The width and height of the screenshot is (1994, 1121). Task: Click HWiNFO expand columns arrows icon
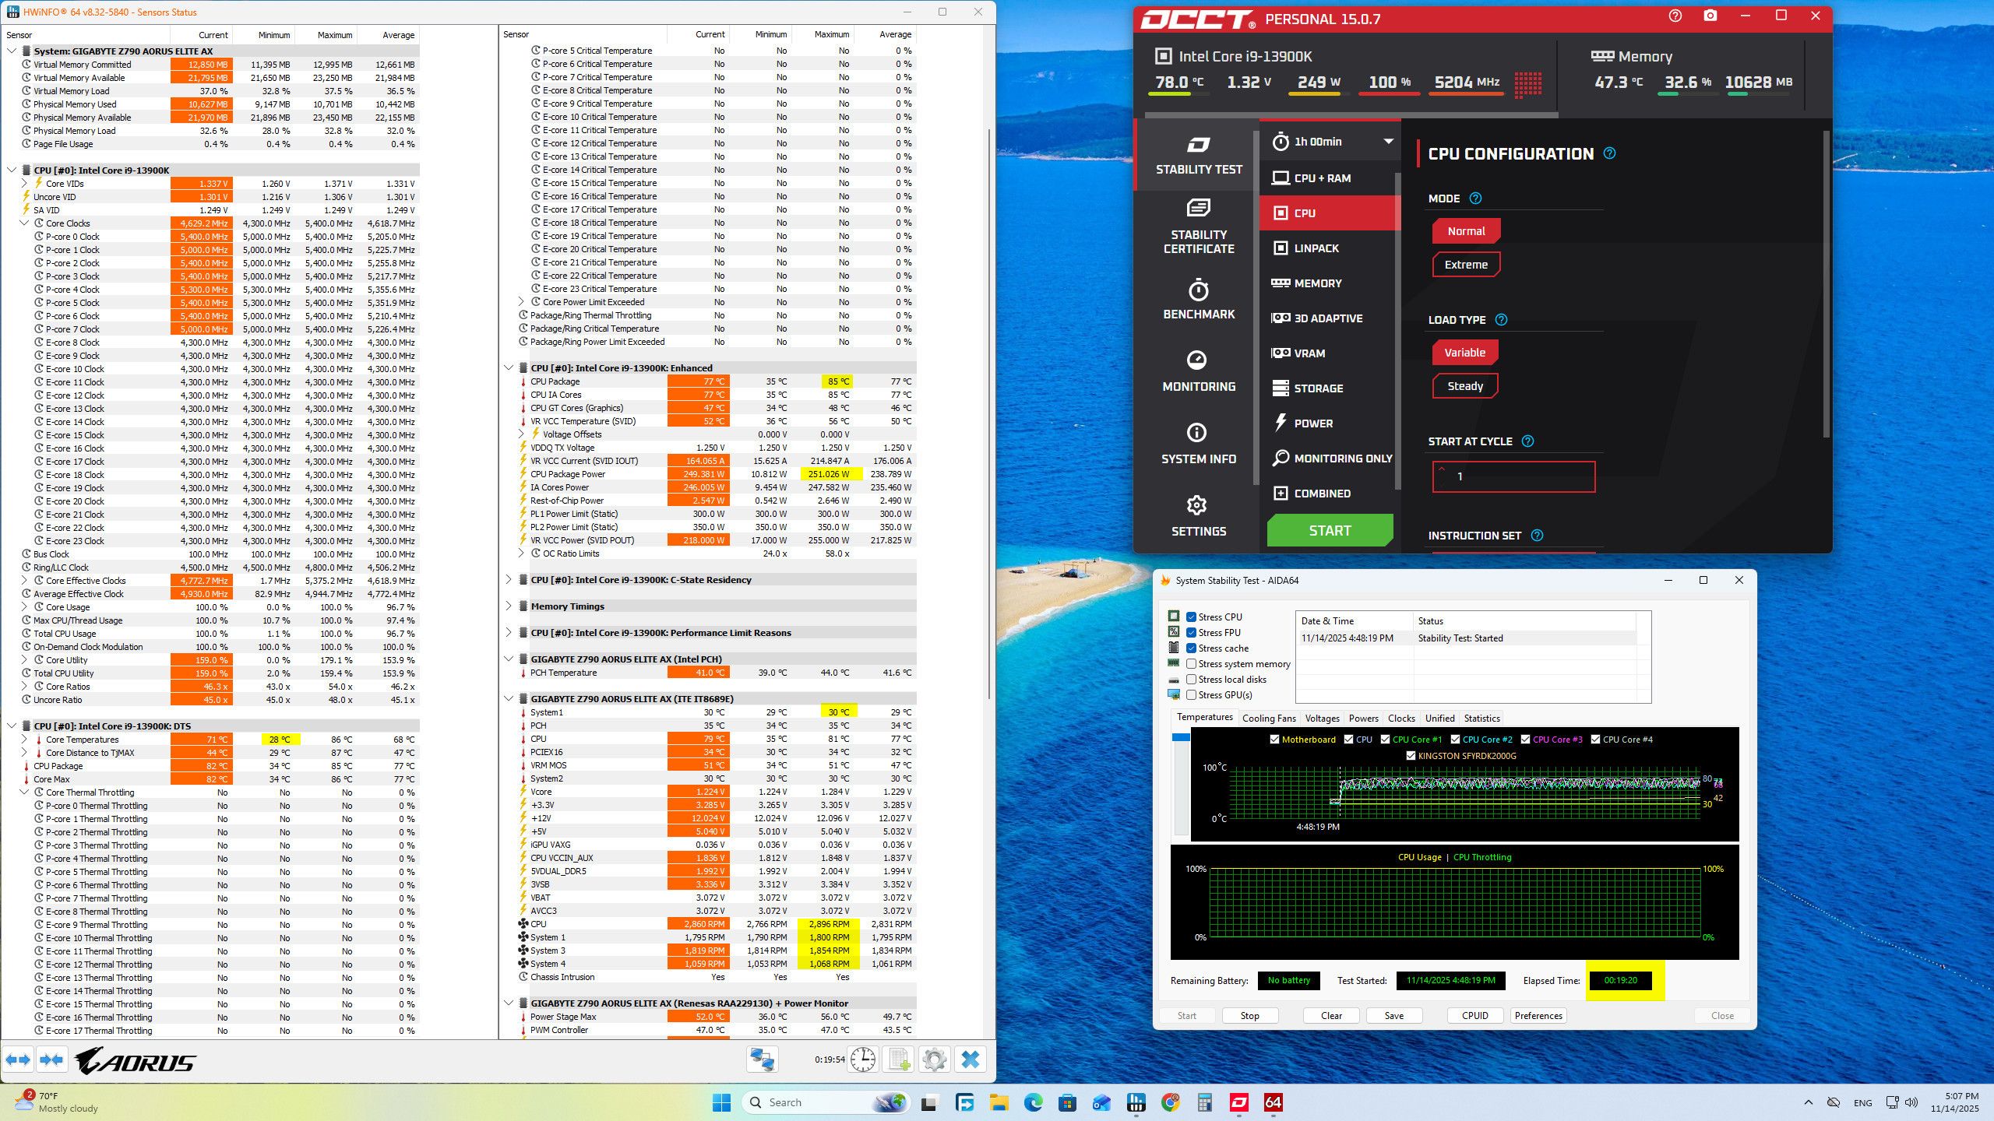pos(18,1060)
